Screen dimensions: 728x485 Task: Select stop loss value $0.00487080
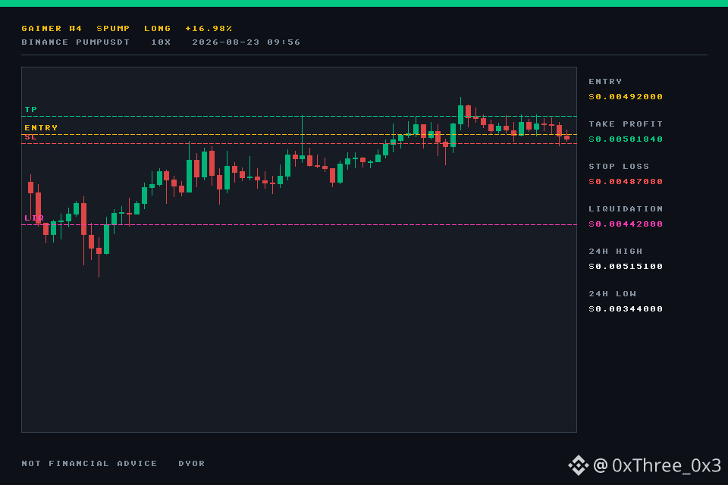[x=626, y=181]
